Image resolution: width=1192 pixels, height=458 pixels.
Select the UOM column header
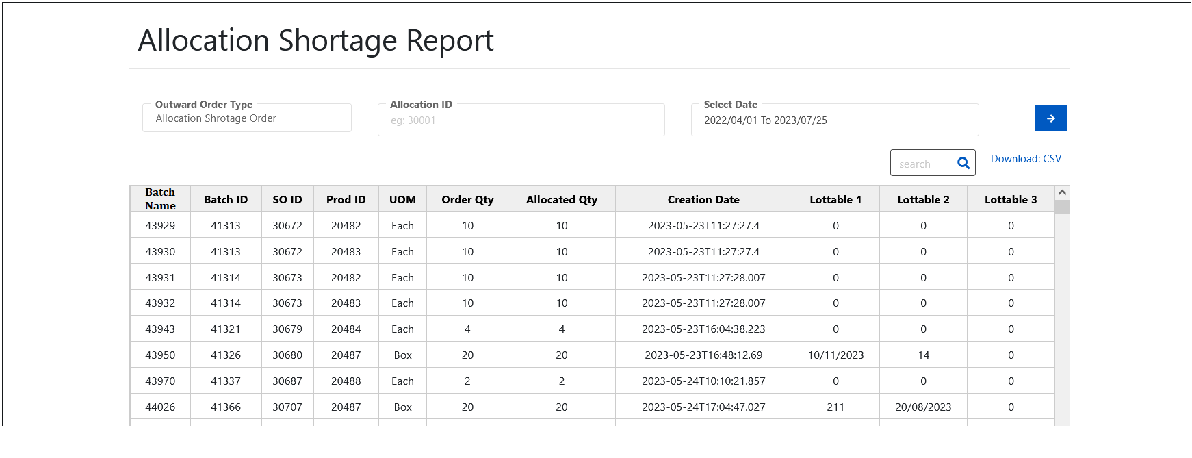pos(402,200)
